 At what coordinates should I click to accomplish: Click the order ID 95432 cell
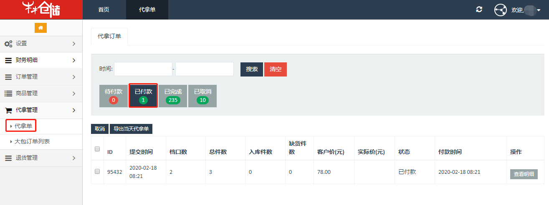click(x=114, y=172)
